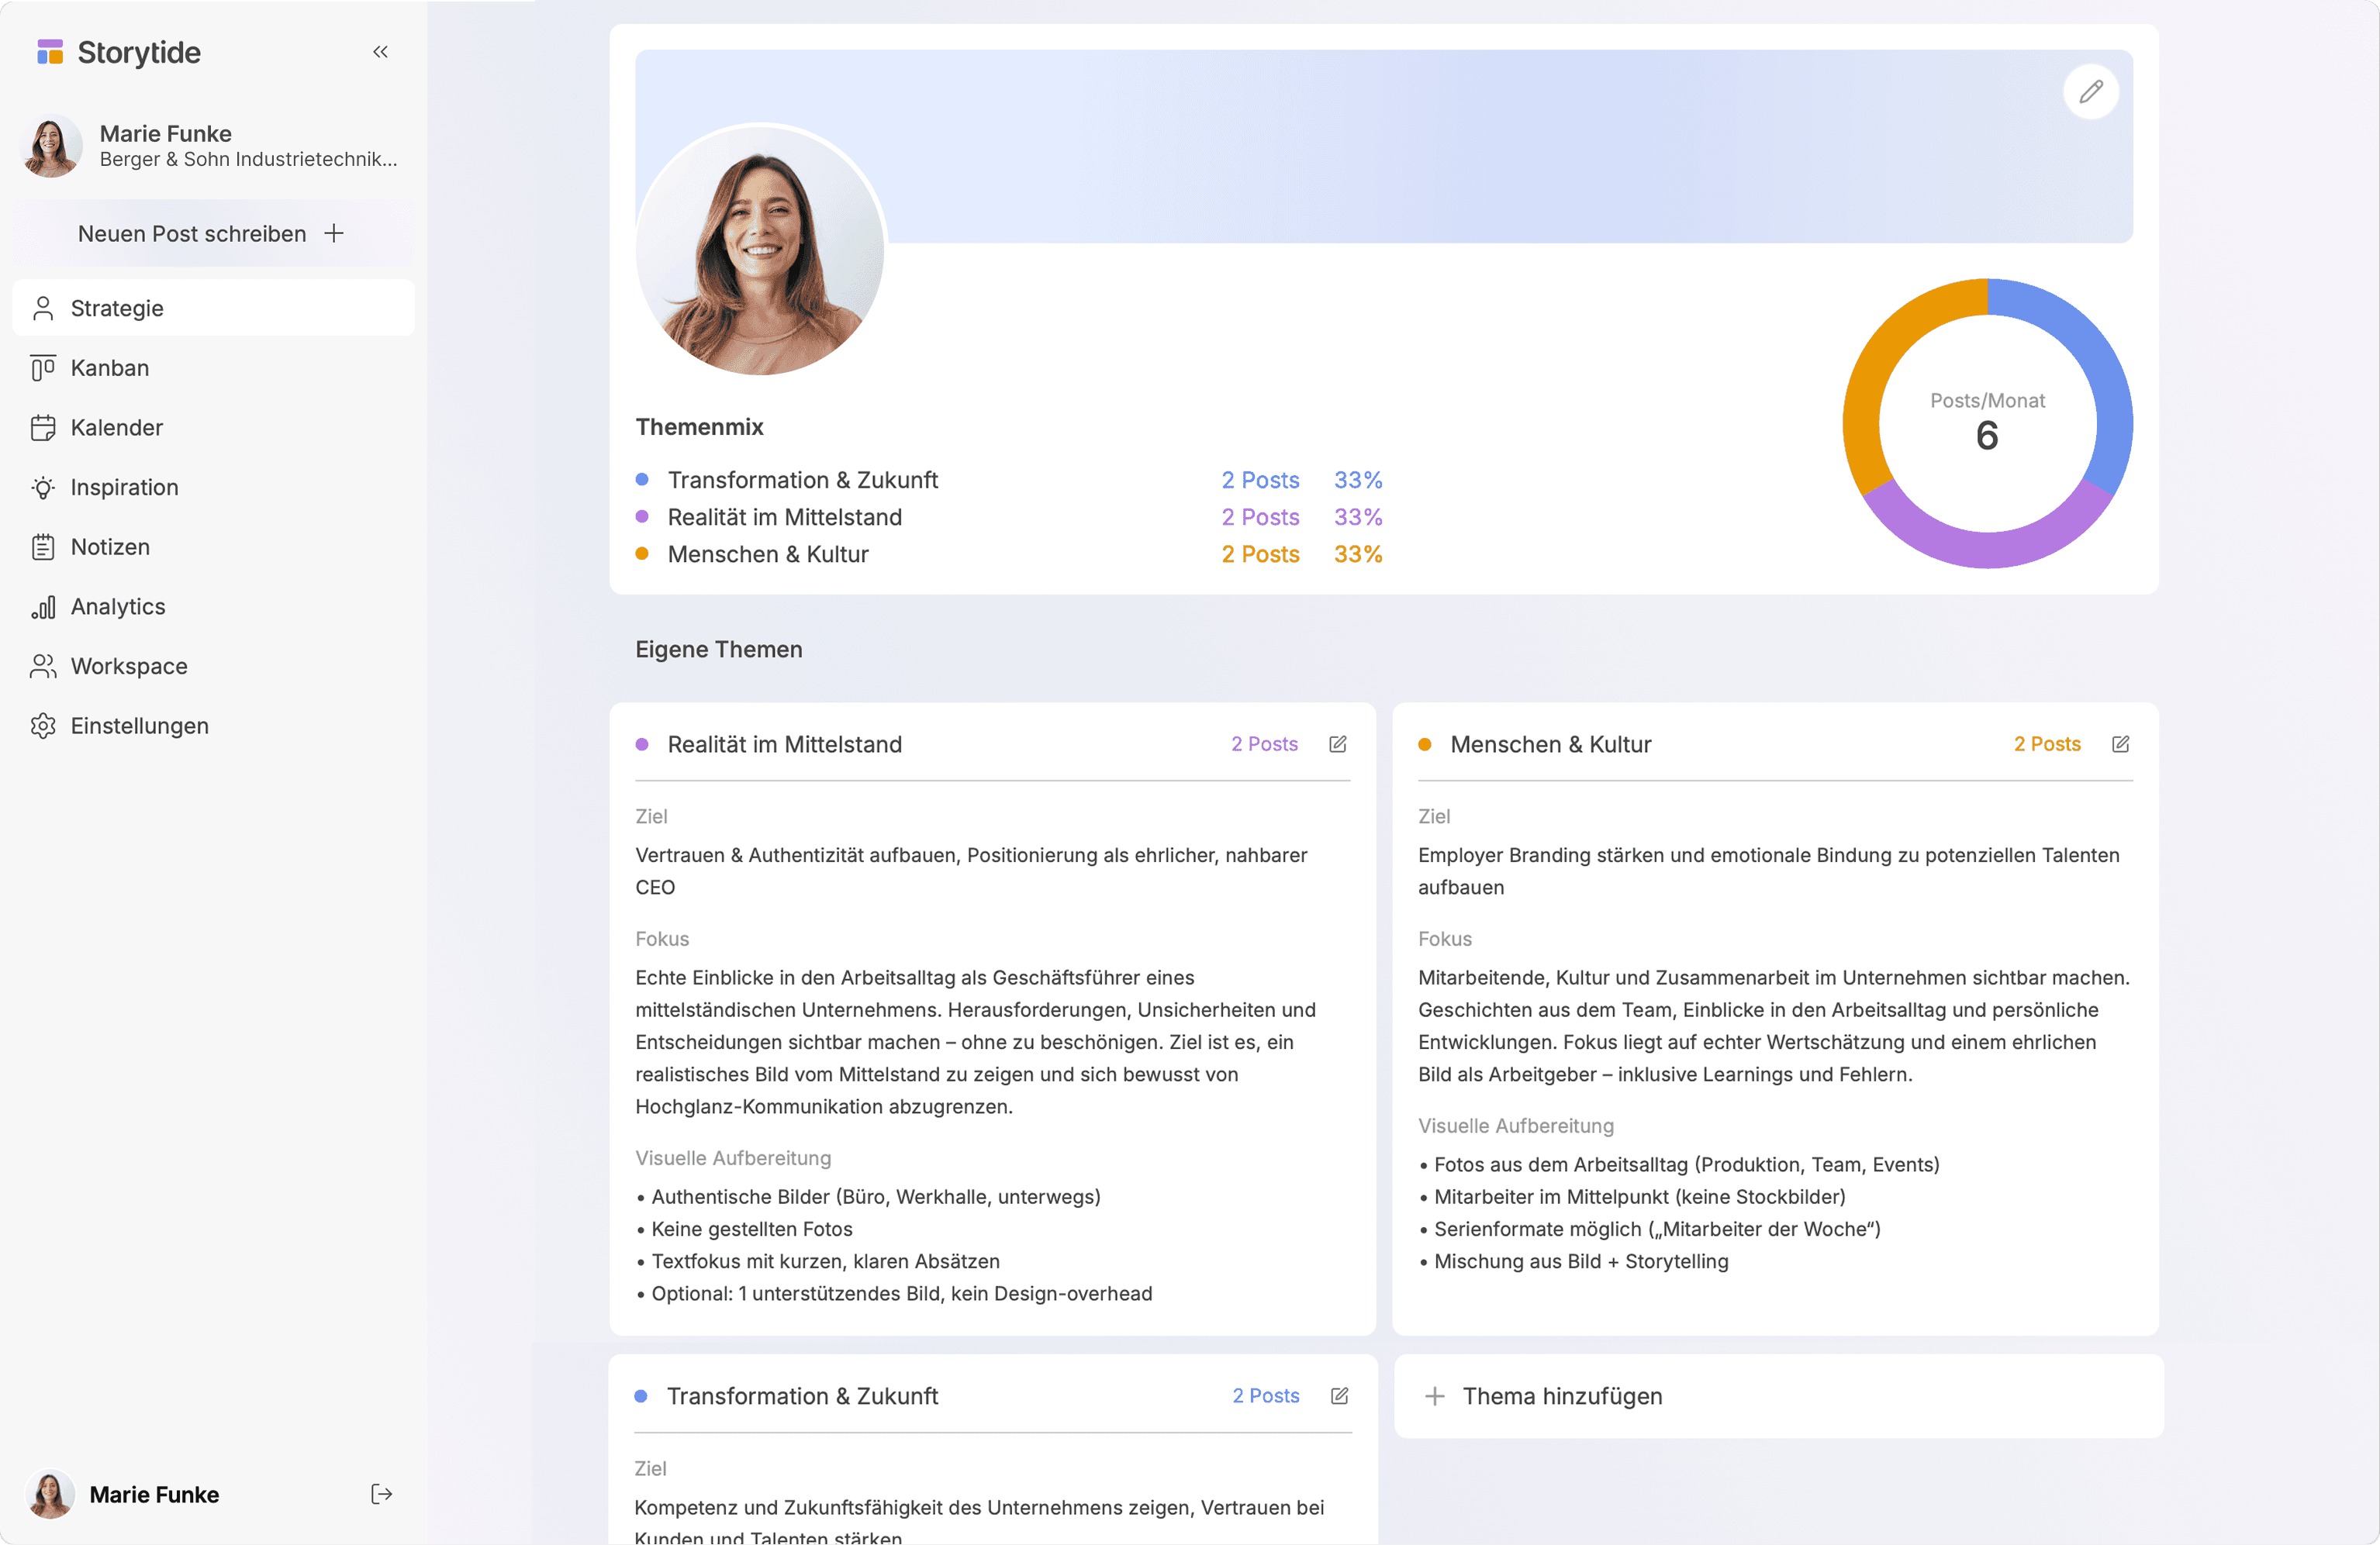Open Analytics from the sidebar

[118, 607]
